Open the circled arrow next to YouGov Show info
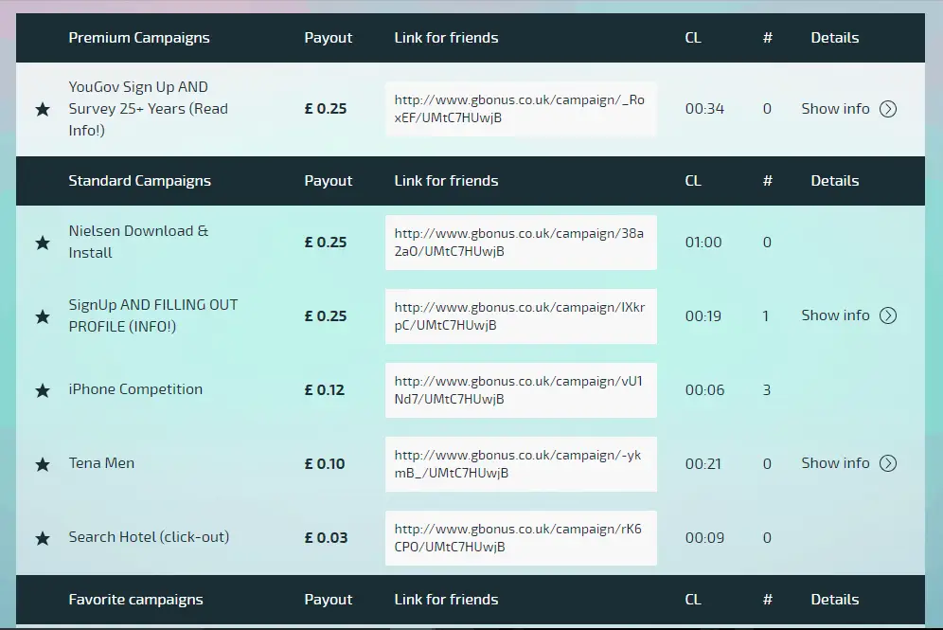 (x=888, y=108)
